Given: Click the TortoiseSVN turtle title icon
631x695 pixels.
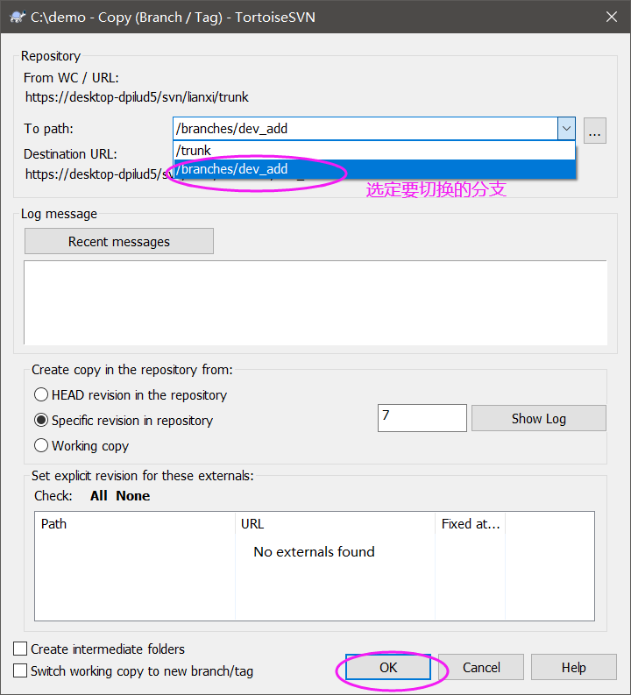Looking at the screenshot, I should (18, 18).
